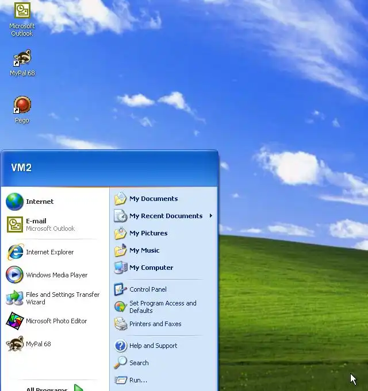Viewport: 368px width, 391px height.
Task: Open My Computer
Action: coord(163,268)
